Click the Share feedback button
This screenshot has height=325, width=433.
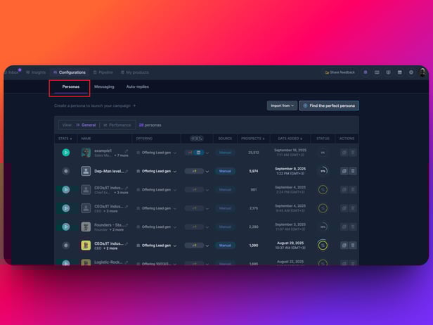click(340, 72)
